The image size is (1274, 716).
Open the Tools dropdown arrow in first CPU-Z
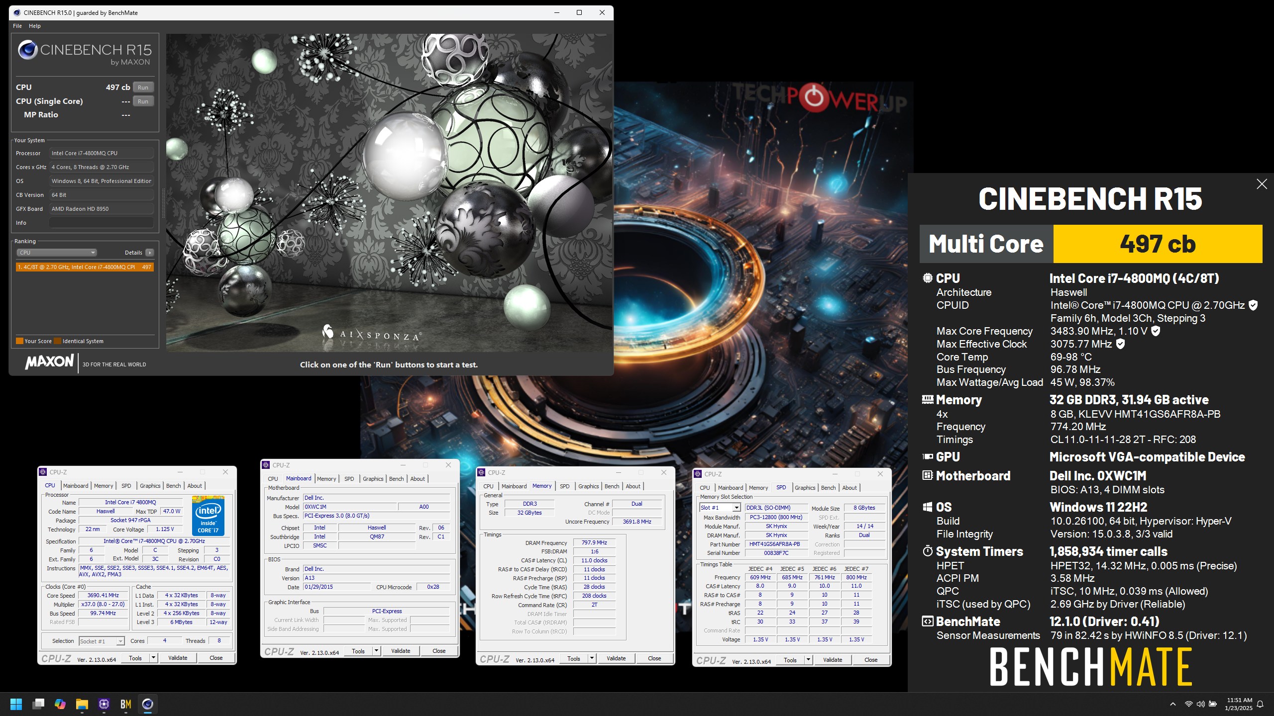point(154,658)
